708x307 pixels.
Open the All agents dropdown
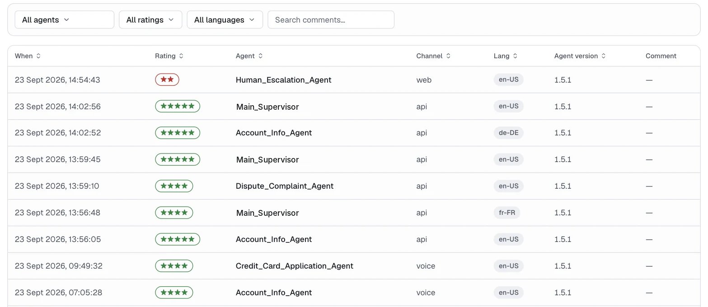(65, 20)
